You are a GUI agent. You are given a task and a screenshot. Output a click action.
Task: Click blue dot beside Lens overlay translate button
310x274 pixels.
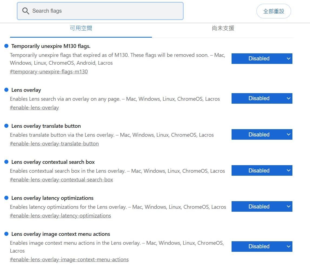click(x=6, y=126)
